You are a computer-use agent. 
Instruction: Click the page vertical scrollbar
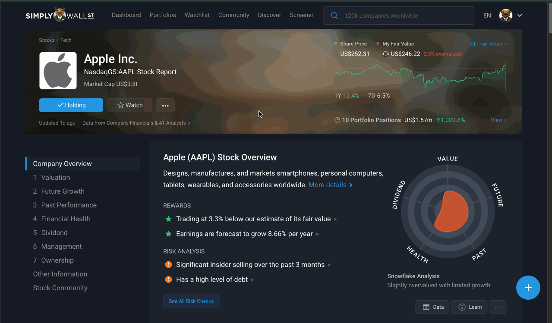549,17
